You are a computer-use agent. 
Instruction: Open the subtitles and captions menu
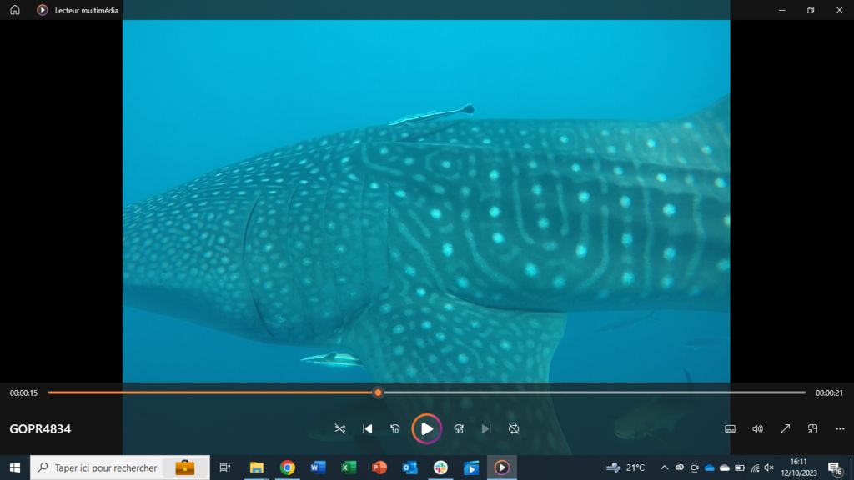tap(730, 428)
